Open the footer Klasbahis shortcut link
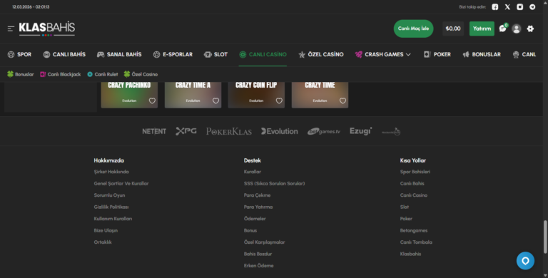This screenshot has width=548, height=278. pos(411,254)
